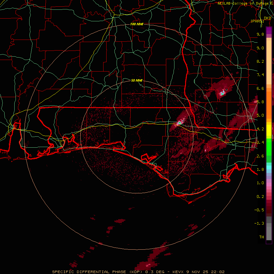Click the Specific Differential Phase product caption
This screenshot has height=274, width=274.
(x=139, y=272)
